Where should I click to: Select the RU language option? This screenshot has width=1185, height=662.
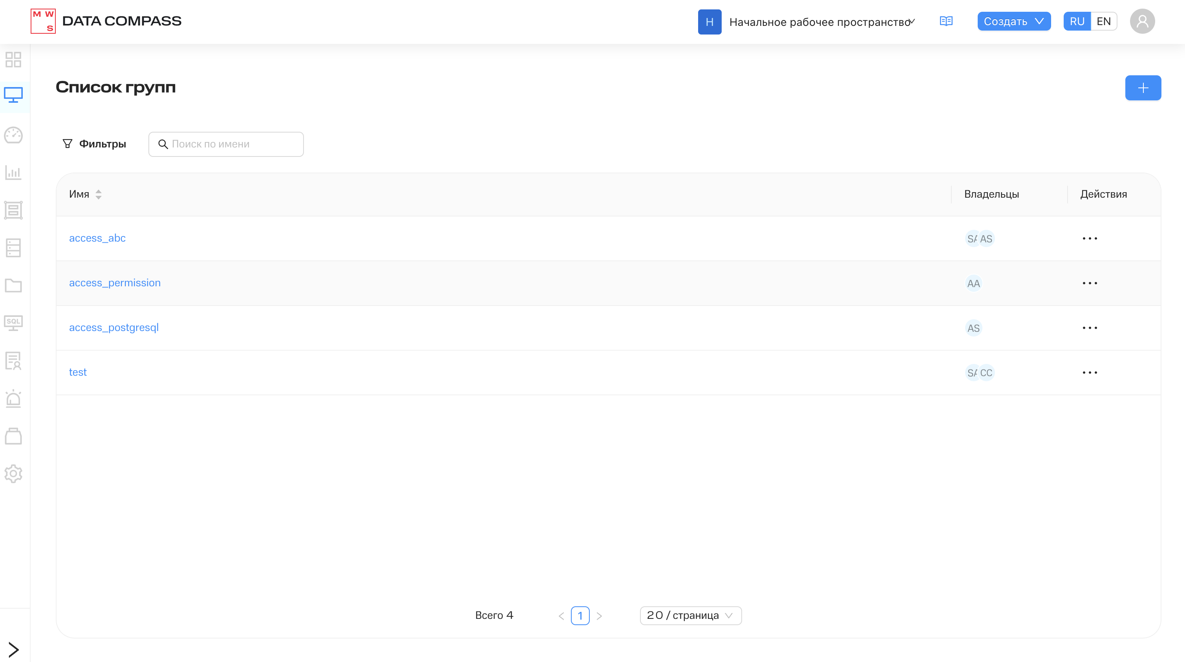1077,21
